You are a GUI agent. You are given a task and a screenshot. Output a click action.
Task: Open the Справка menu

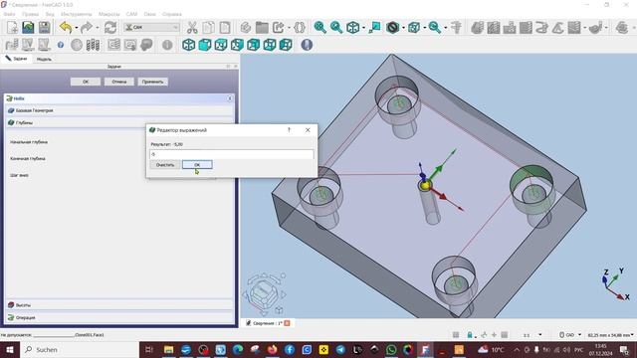[172, 14]
